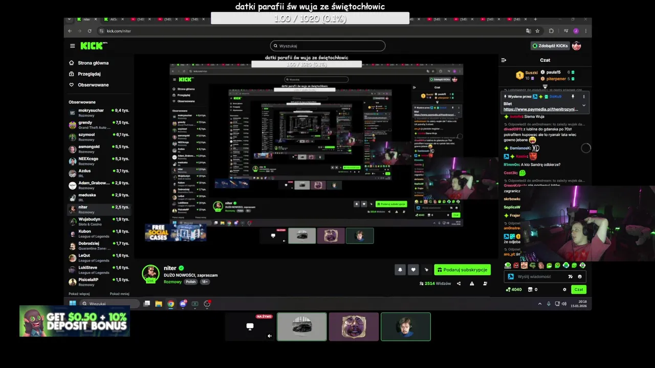Screen dimensions: 655x368
Task: Collapse chat using arrow next to Czat
Action: (x=504, y=60)
